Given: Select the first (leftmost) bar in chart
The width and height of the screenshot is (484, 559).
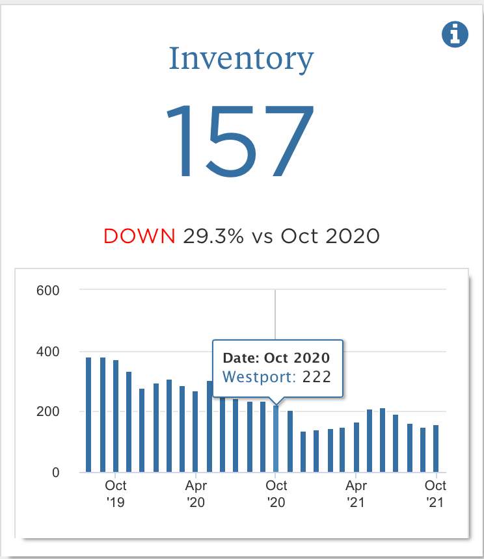Looking at the screenshot, I should point(89,415).
